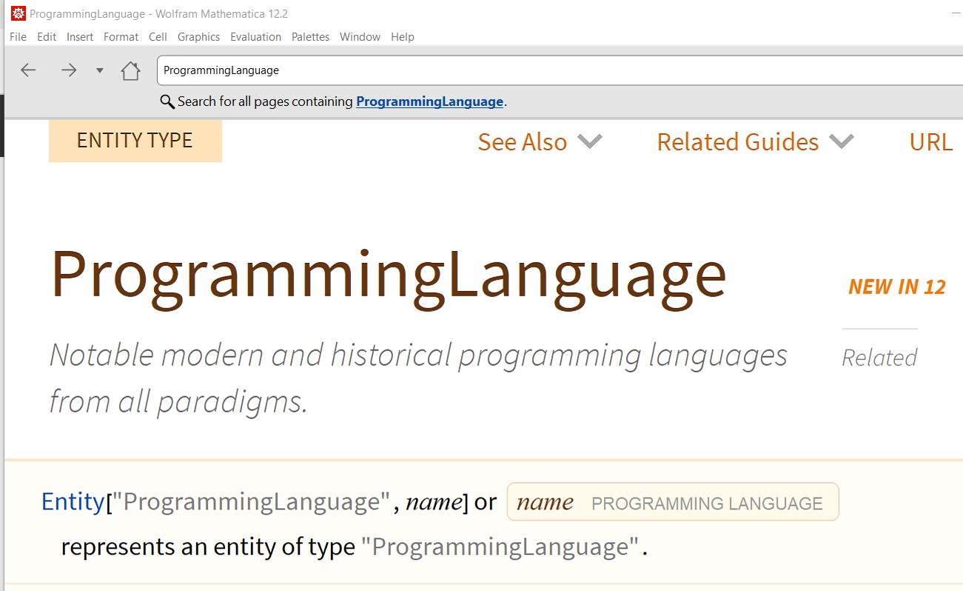This screenshot has width=963, height=591.
Task: Open the Edit menu
Action: click(x=47, y=36)
